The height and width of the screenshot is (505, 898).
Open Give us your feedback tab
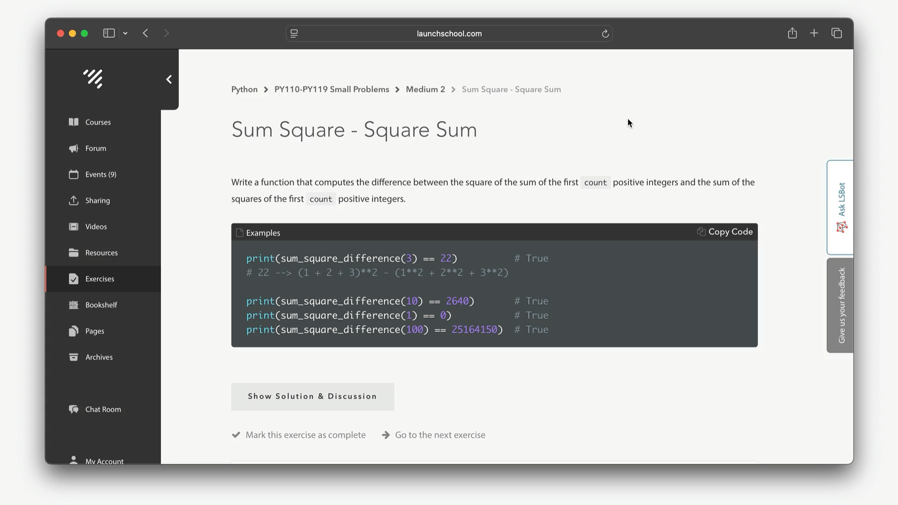(x=840, y=305)
